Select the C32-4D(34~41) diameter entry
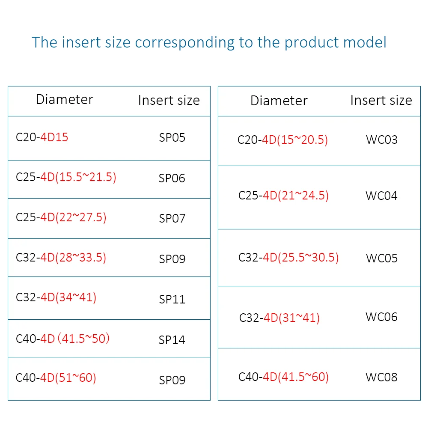Screen dimensions: 428x428 coord(56,297)
